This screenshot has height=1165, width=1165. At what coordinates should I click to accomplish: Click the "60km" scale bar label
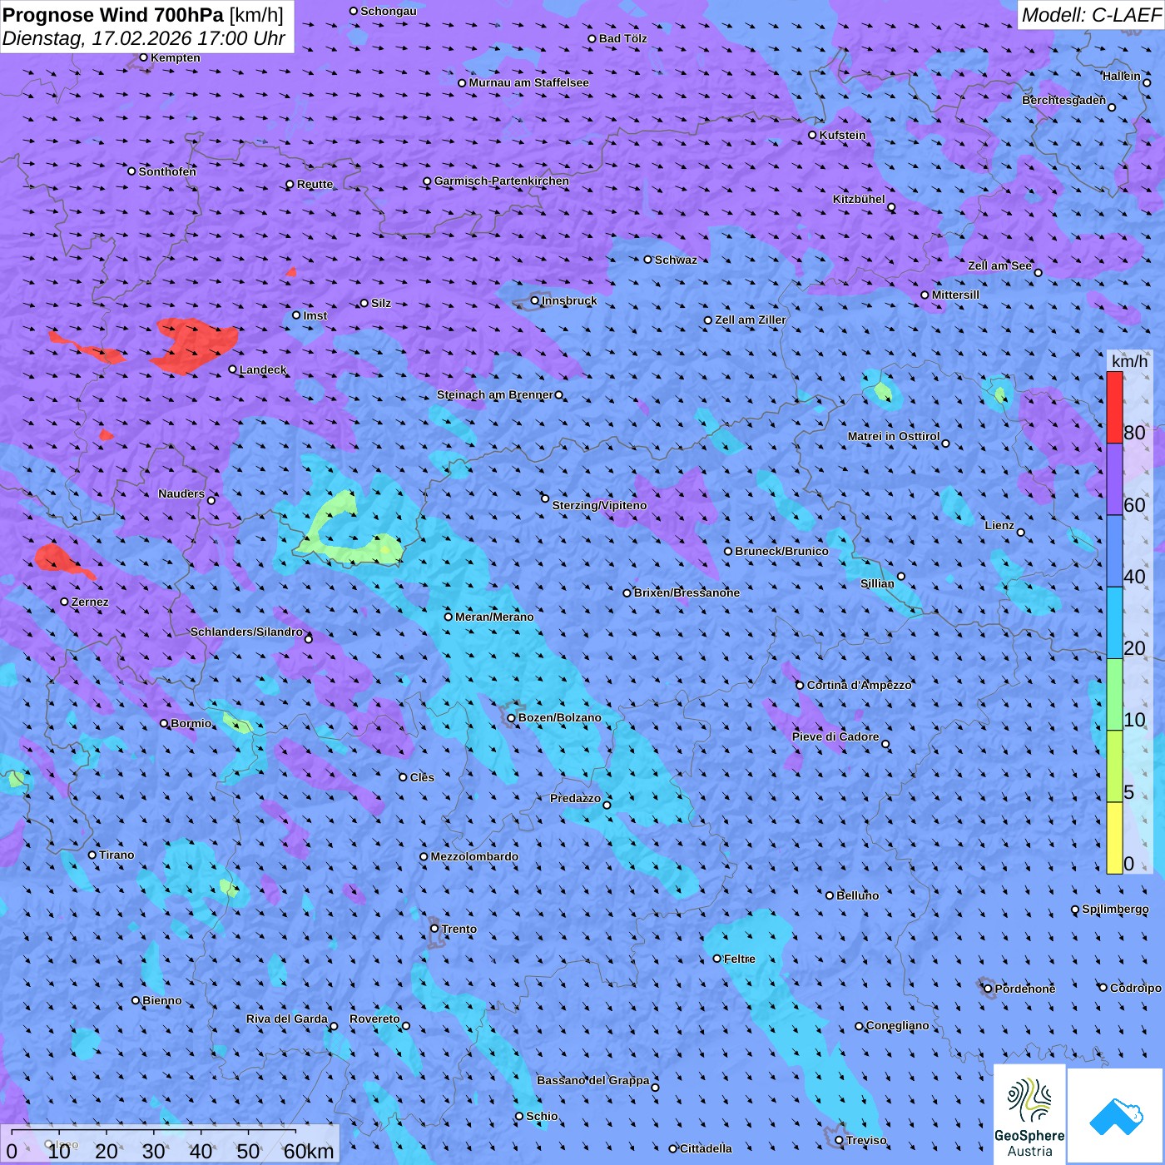tap(309, 1151)
